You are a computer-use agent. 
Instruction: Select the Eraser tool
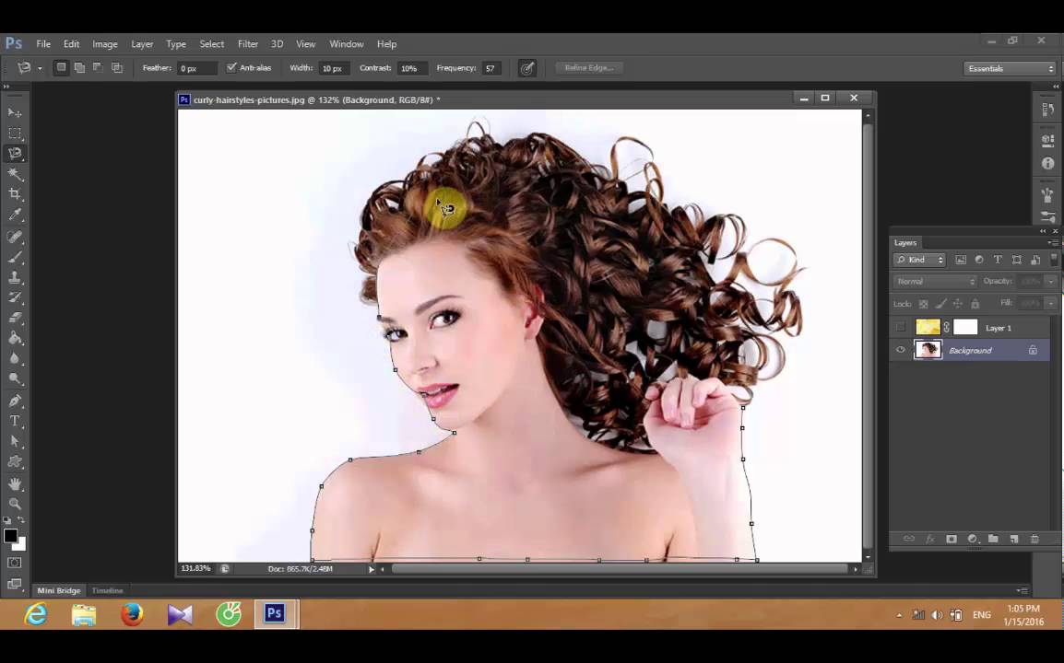tap(15, 318)
